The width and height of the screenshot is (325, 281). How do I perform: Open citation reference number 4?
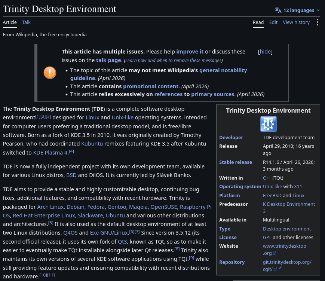pos(71,151)
